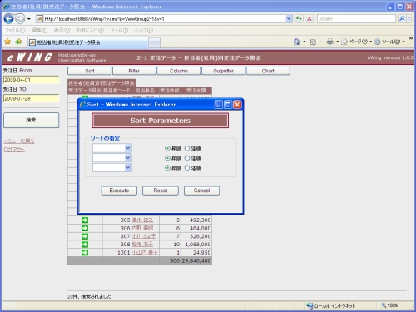
Task: Select descending radio for third sort key
Action: (187, 168)
